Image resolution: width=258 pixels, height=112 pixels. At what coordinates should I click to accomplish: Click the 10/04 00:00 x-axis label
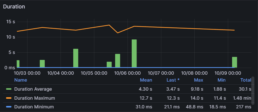[x=61, y=73]
